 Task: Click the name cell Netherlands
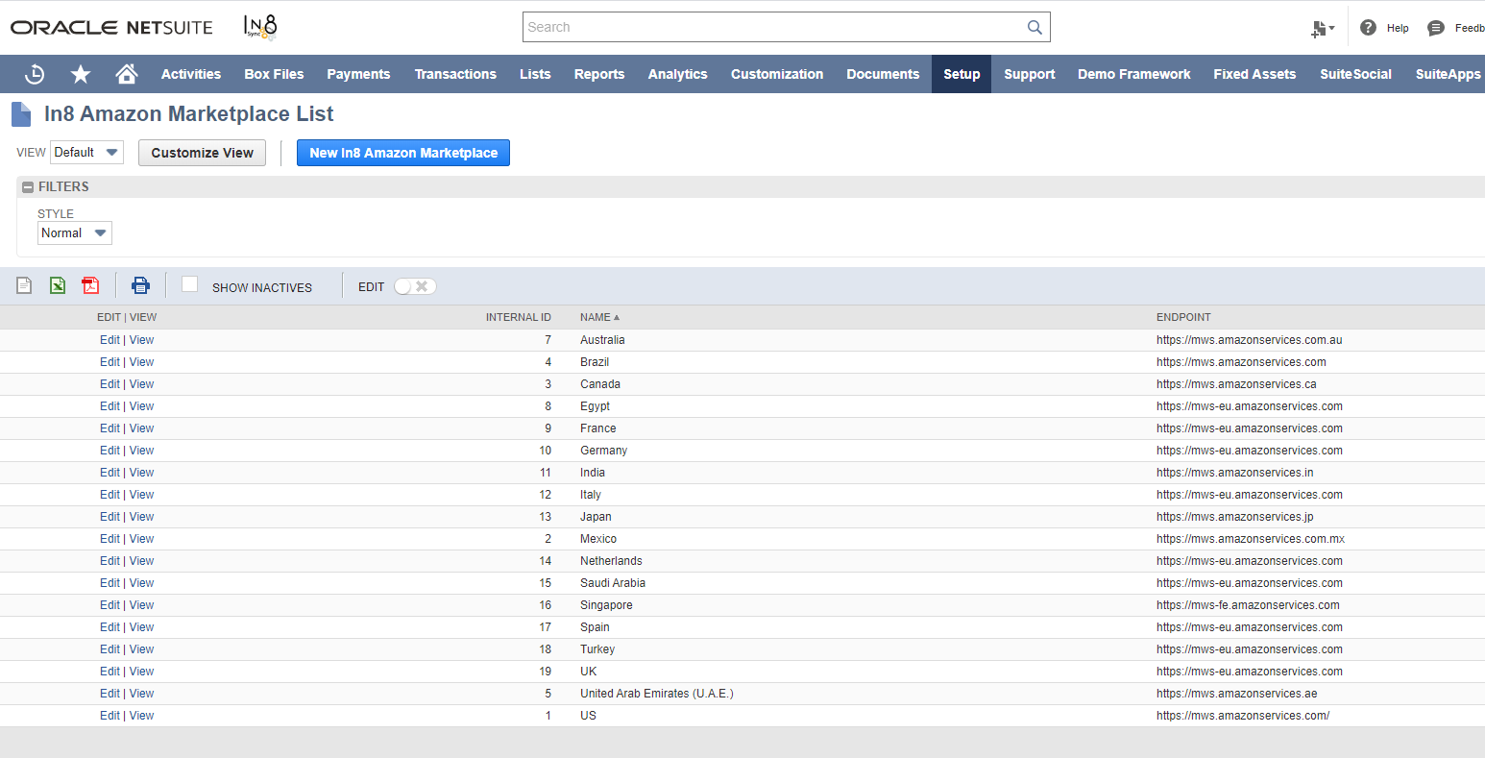(x=611, y=561)
